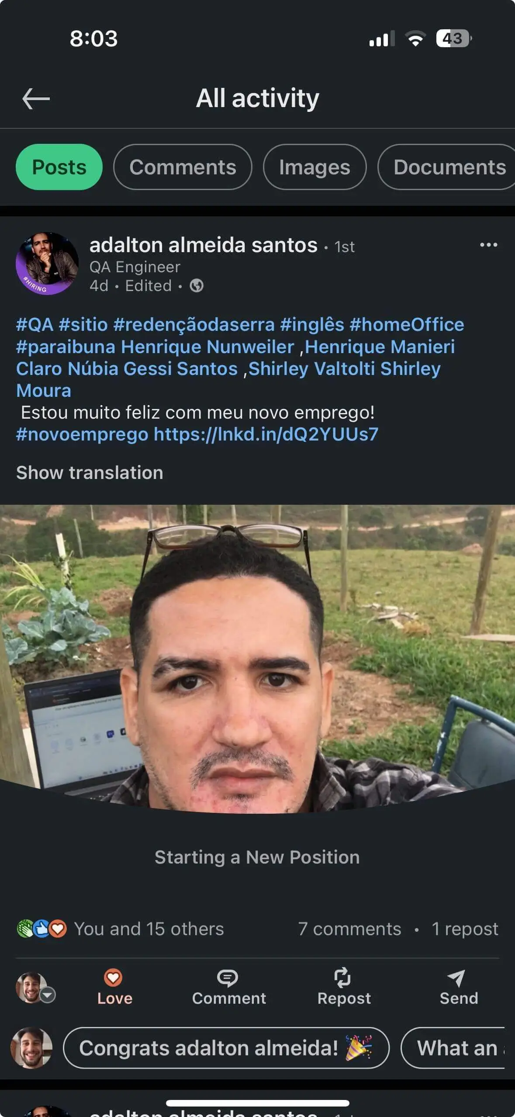Tap the Send paper plane icon
515x1117 pixels.
coord(456,978)
